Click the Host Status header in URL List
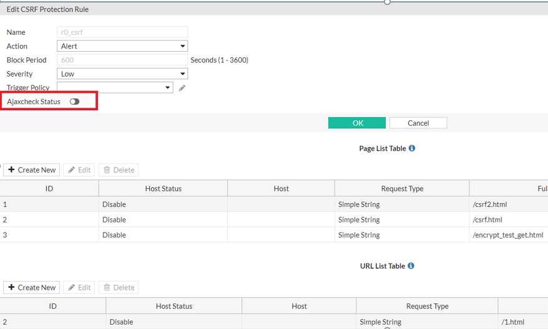The height and width of the screenshot is (329, 548). 174,306
